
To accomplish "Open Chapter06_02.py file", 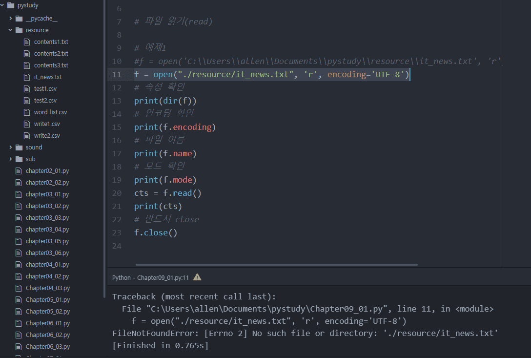I will point(48,335).
